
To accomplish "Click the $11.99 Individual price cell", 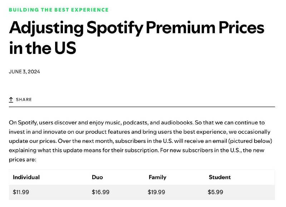I will click(21, 192).
